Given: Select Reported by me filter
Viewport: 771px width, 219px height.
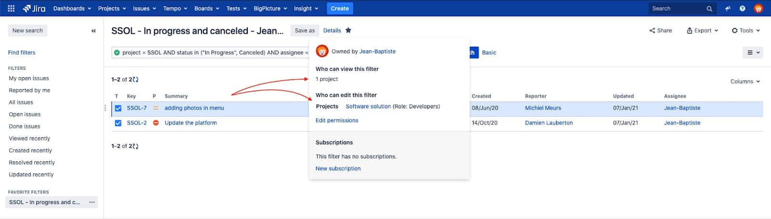Looking at the screenshot, I should click(x=29, y=90).
